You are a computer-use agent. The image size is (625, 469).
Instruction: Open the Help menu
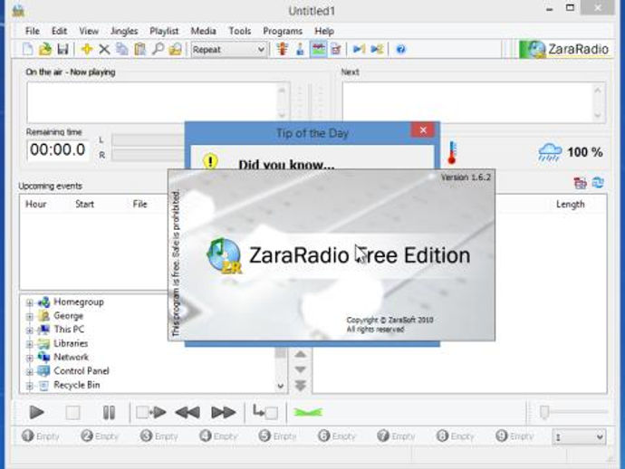324,31
